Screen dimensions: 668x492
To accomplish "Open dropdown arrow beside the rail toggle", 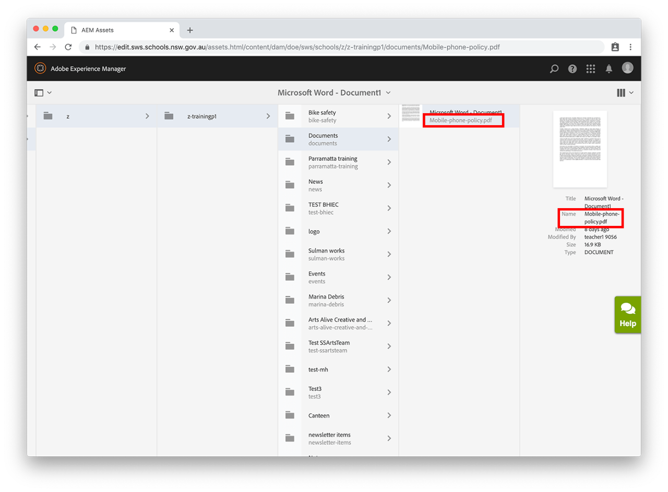I will pyautogui.click(x=50, y=93).
